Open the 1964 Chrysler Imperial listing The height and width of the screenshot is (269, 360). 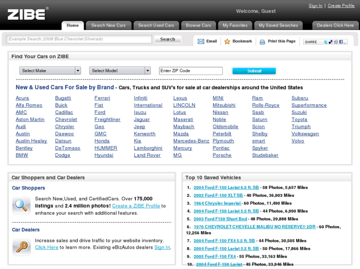[x=217, y=203]
